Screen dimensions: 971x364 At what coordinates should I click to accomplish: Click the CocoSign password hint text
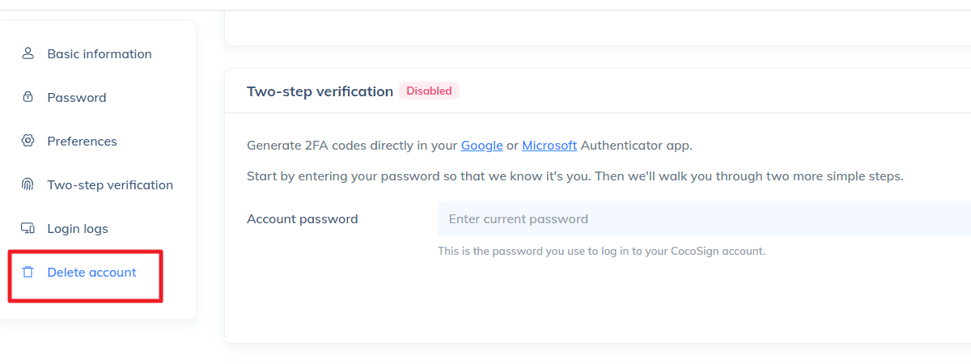click(601, 251)
